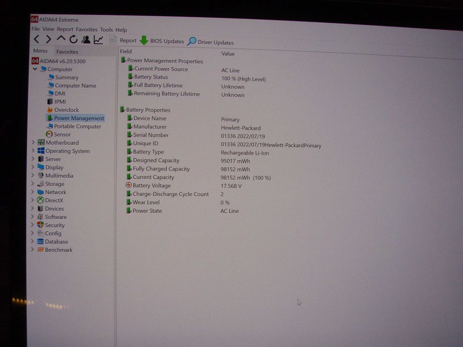
Task: Expand the DirectX node
Action: tap(33, 200)
